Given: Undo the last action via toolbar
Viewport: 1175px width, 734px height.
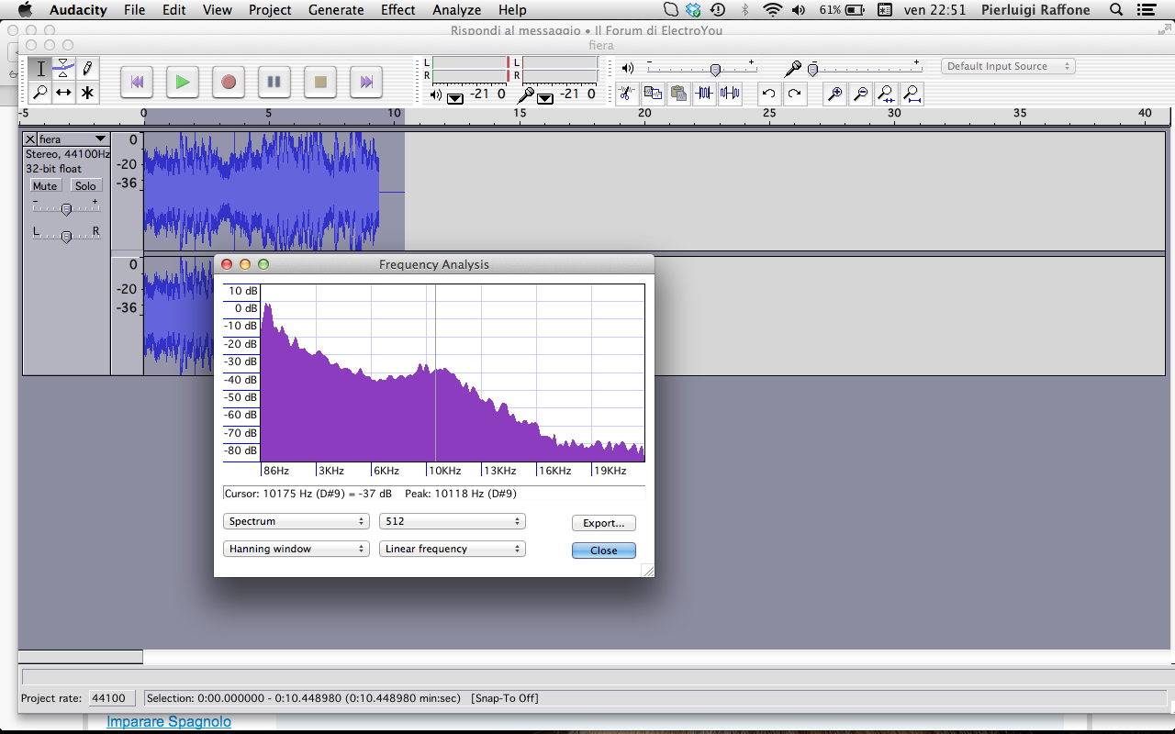Looking at the screenshot, I should [769, 93].
